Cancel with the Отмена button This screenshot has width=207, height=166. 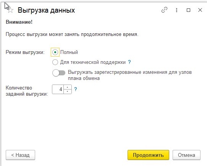tap(186, 155)
